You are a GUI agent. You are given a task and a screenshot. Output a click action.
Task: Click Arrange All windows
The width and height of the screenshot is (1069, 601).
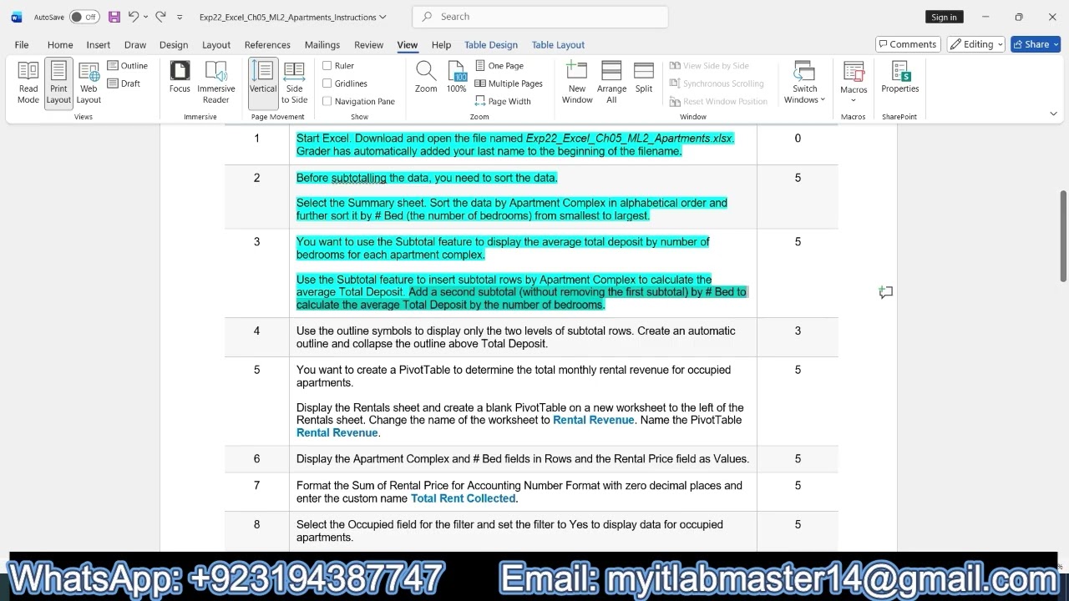point(611,83)
